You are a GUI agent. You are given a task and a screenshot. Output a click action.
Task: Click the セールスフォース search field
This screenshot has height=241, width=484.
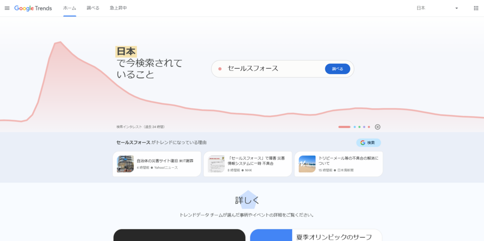click(x=269, y=69)
